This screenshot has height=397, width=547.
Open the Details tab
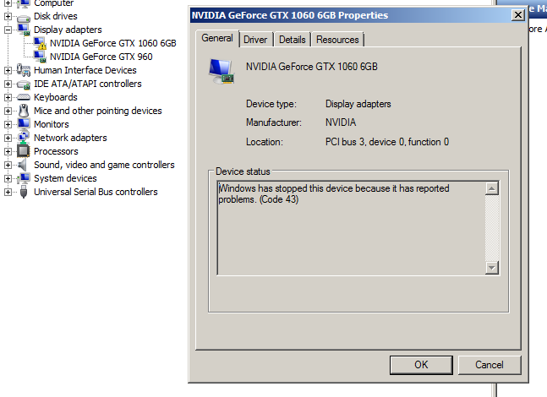pyautogui.click(x=292, y=40)
